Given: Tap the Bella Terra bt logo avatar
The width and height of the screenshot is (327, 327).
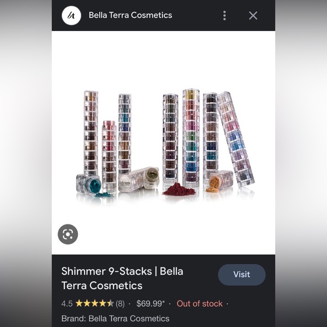Looking at the screenshot, I should point(72,15).
